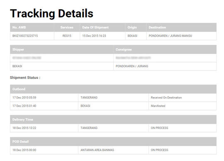Screen dimensions: 224x161
Task: Select the REG15 service cell
Action: pyautogui.click(x=67, y=36)
